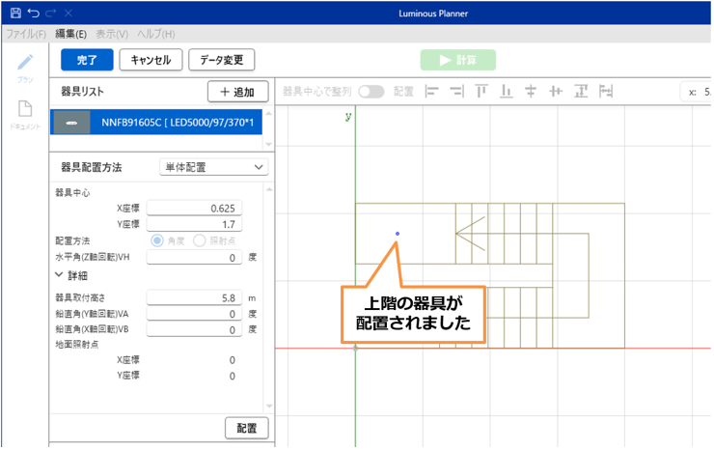
Task: Select the 照射点 radio button
Action: point(200,240)
